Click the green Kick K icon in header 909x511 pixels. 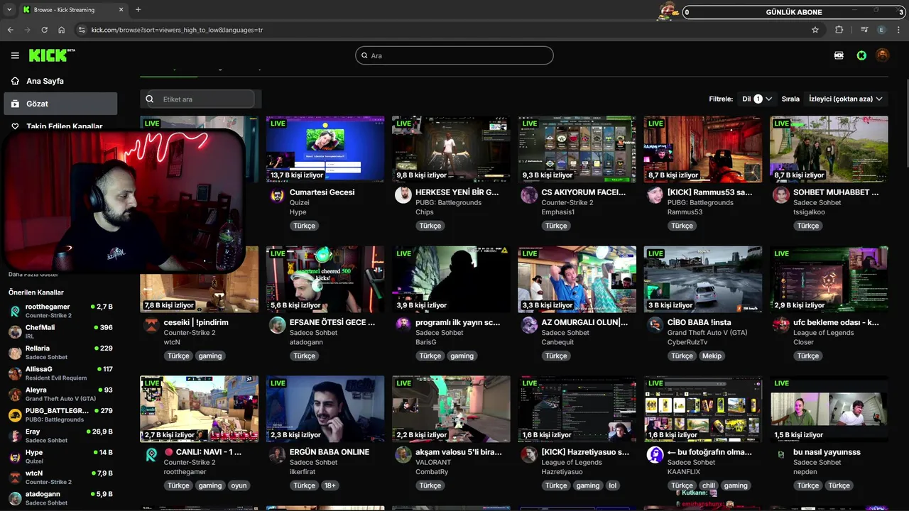(x=861, y=55)
